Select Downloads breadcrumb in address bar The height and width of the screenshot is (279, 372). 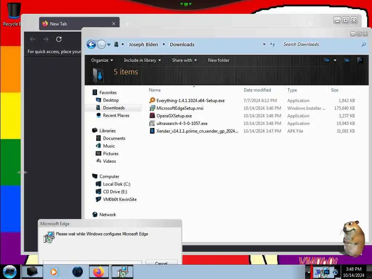(182, 44)
